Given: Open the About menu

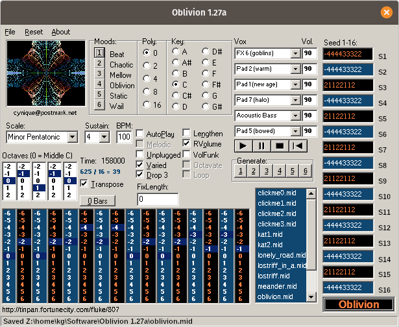Looking at the screenshot, I should coord(60,32).
